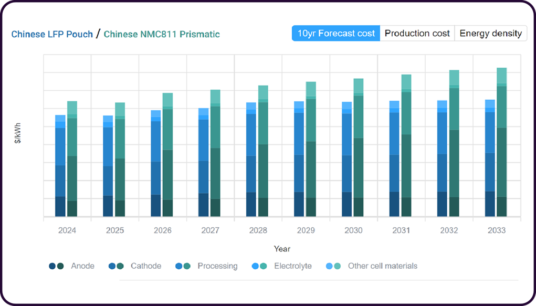
Task: Open the Chinese LFP Pouch link
Action: [52, 34]
